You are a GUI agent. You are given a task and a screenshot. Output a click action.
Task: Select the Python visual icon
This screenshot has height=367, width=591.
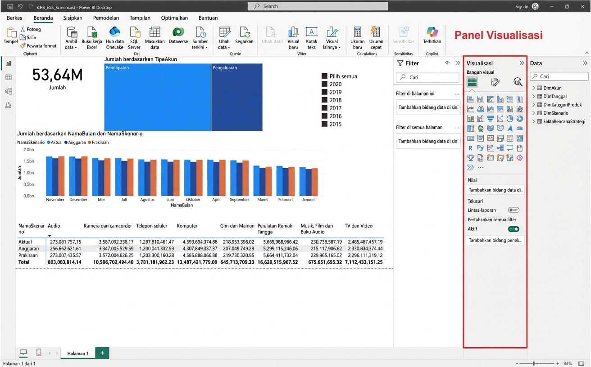click(480, 148)
